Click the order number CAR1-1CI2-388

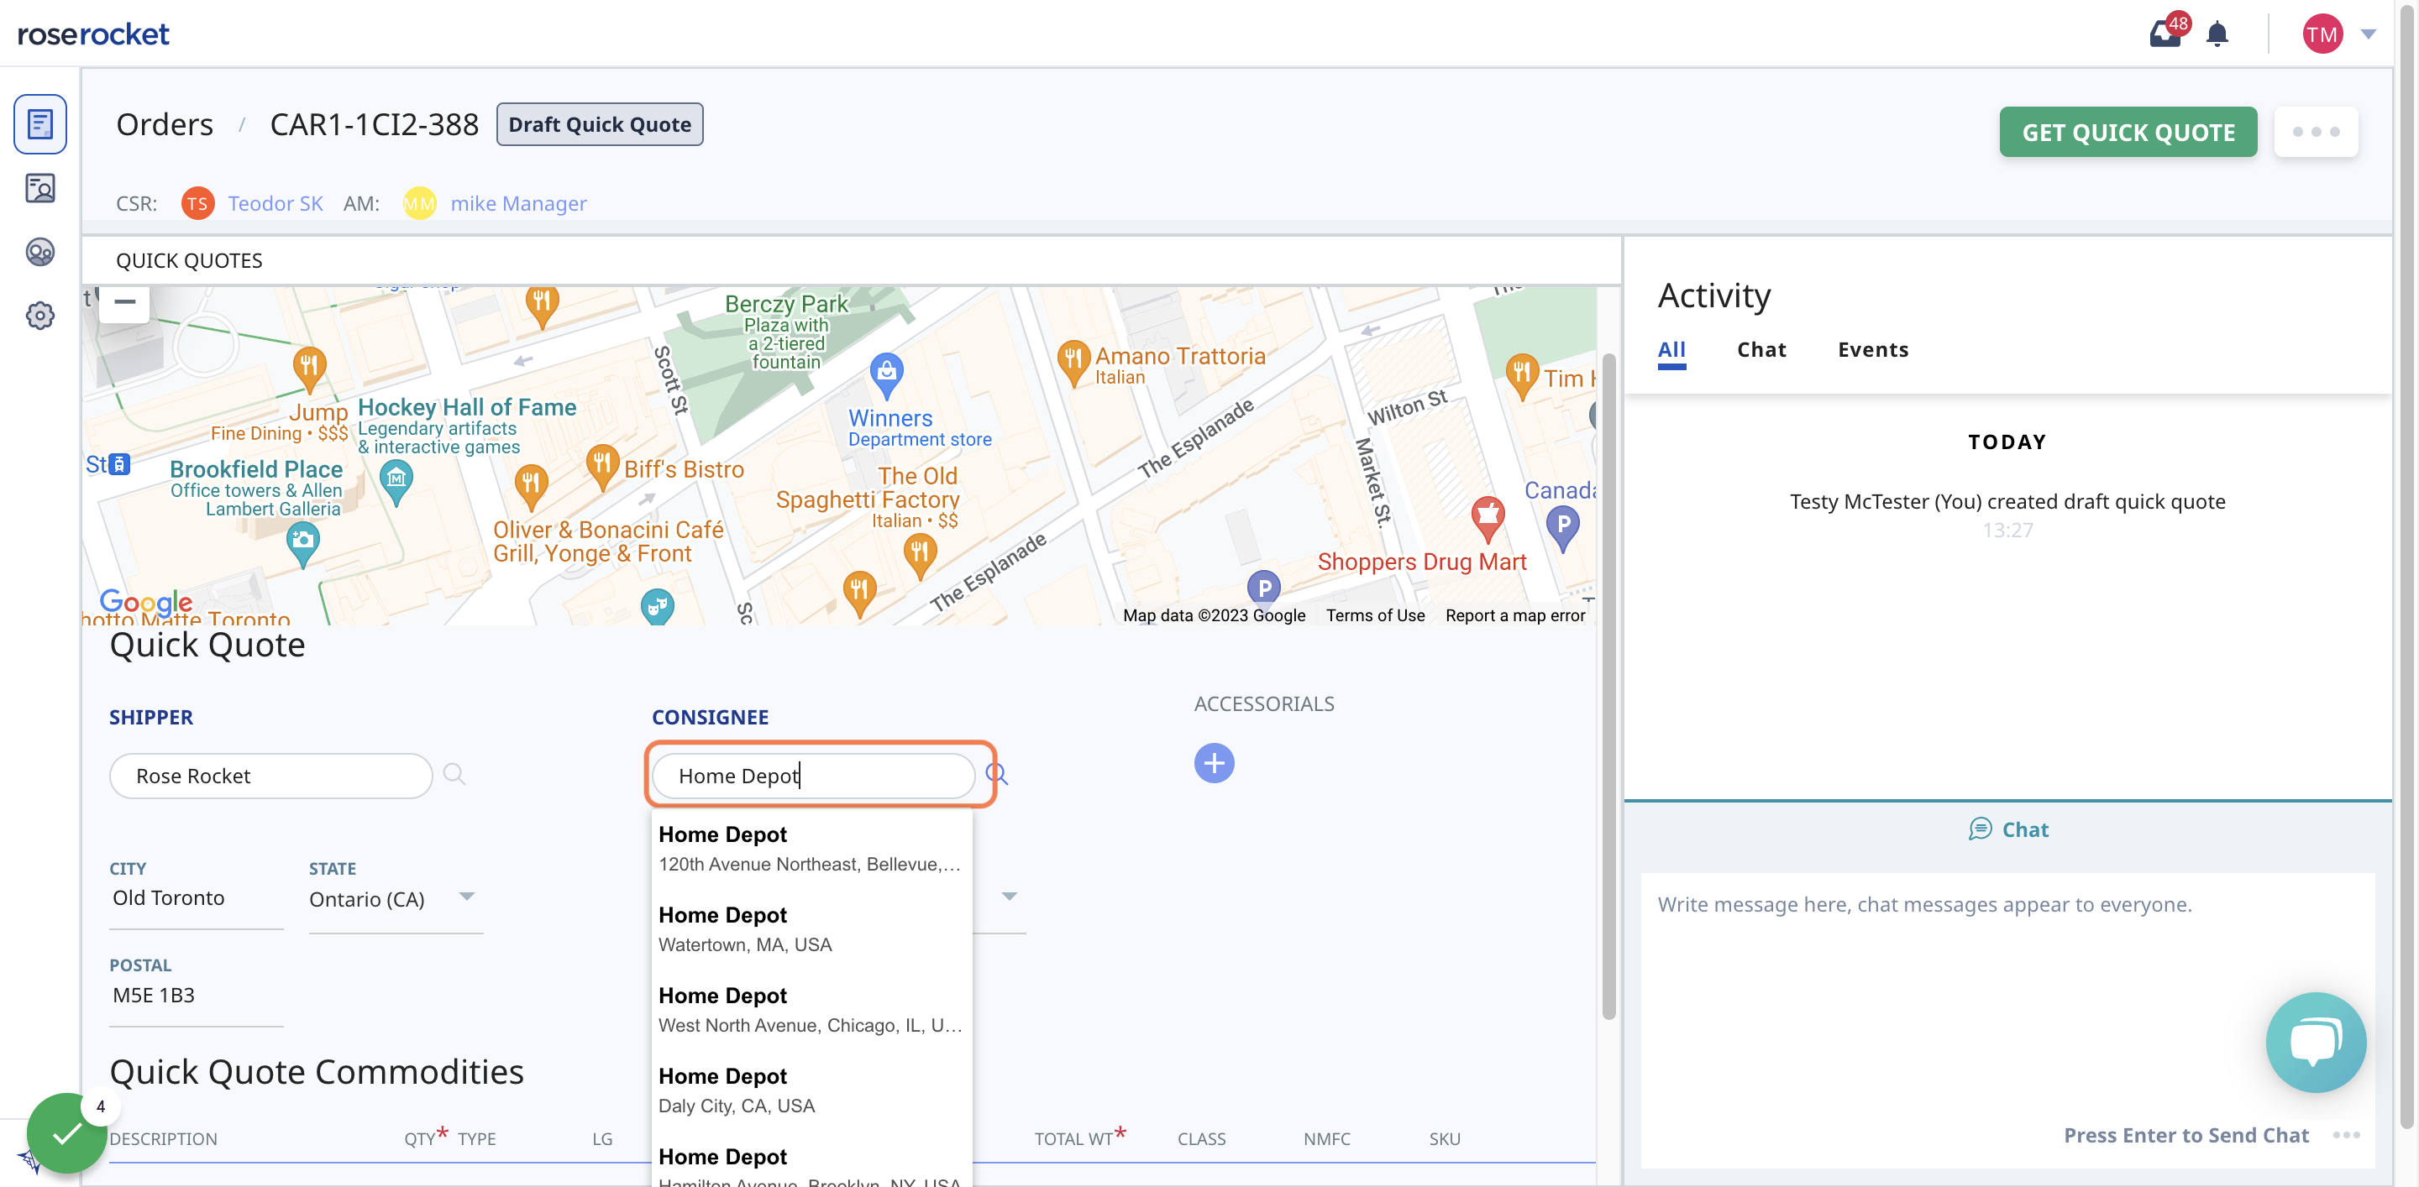click(374, 124)
